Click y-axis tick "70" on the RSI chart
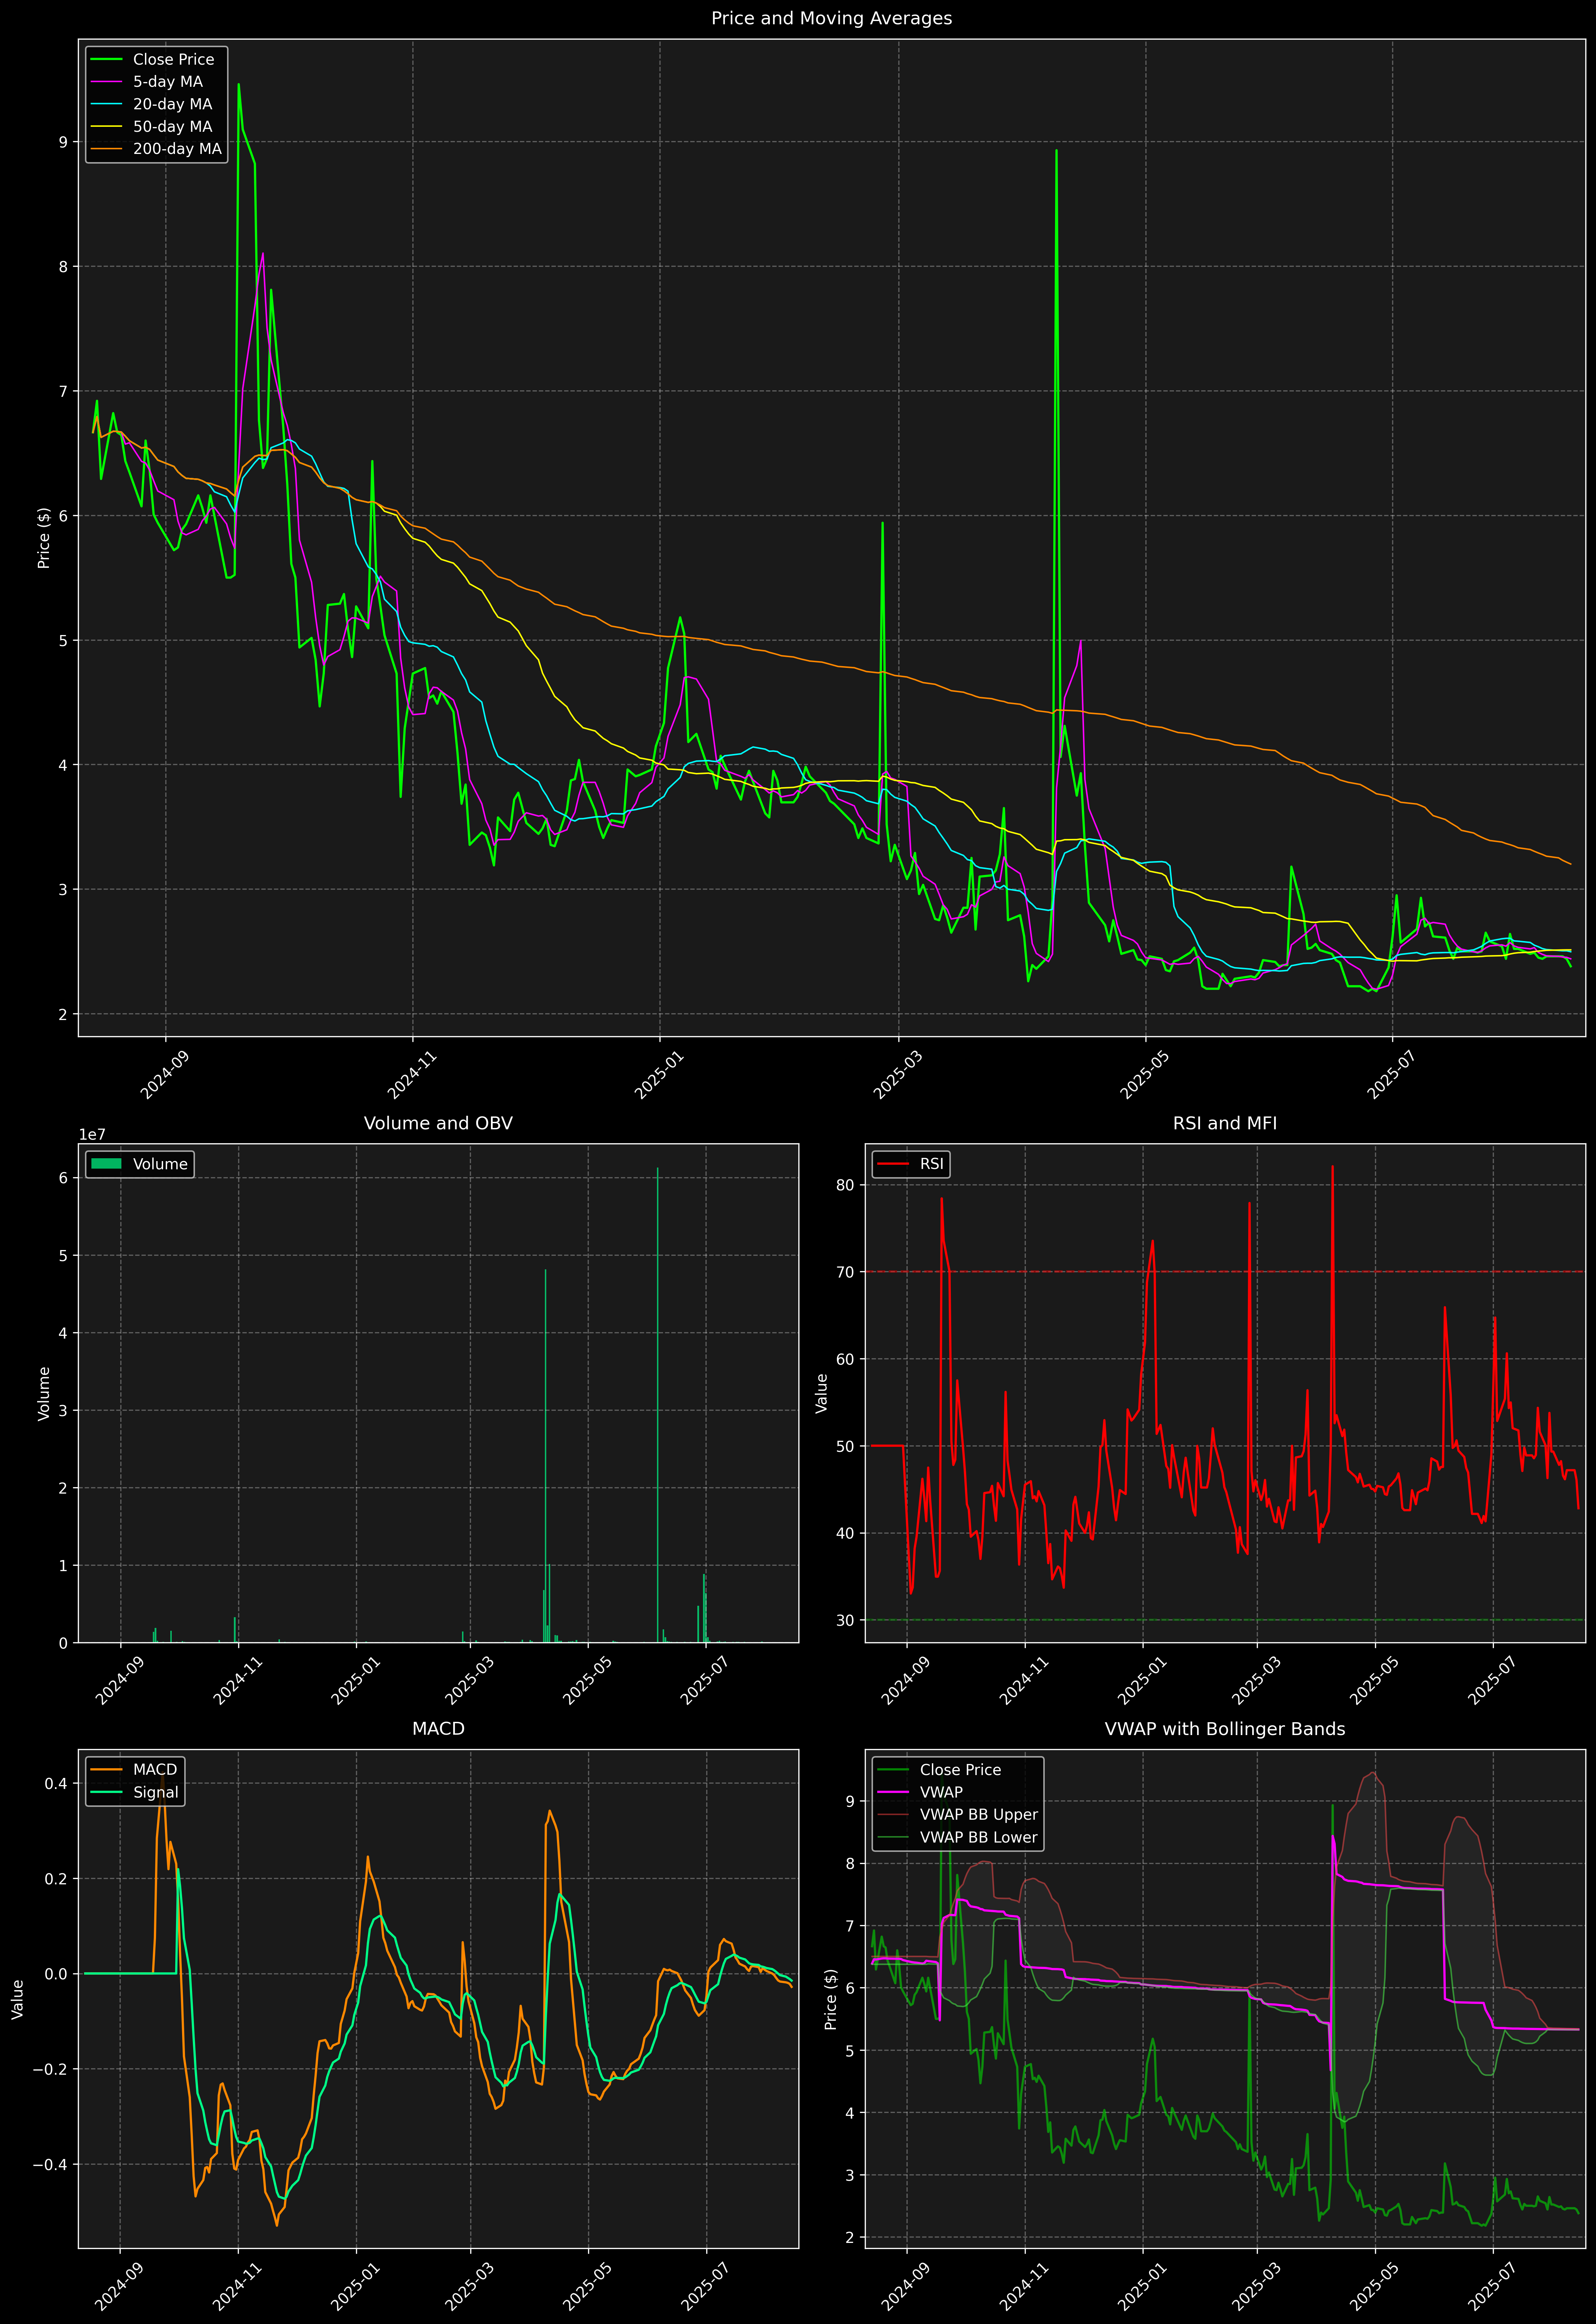 846,1272
